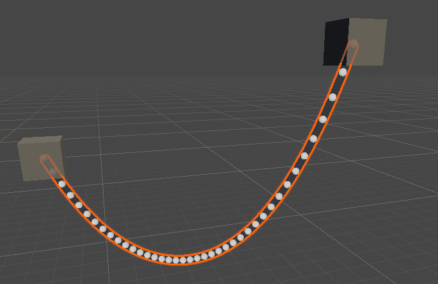Select the second white sphere from the top

coord(333,97)
